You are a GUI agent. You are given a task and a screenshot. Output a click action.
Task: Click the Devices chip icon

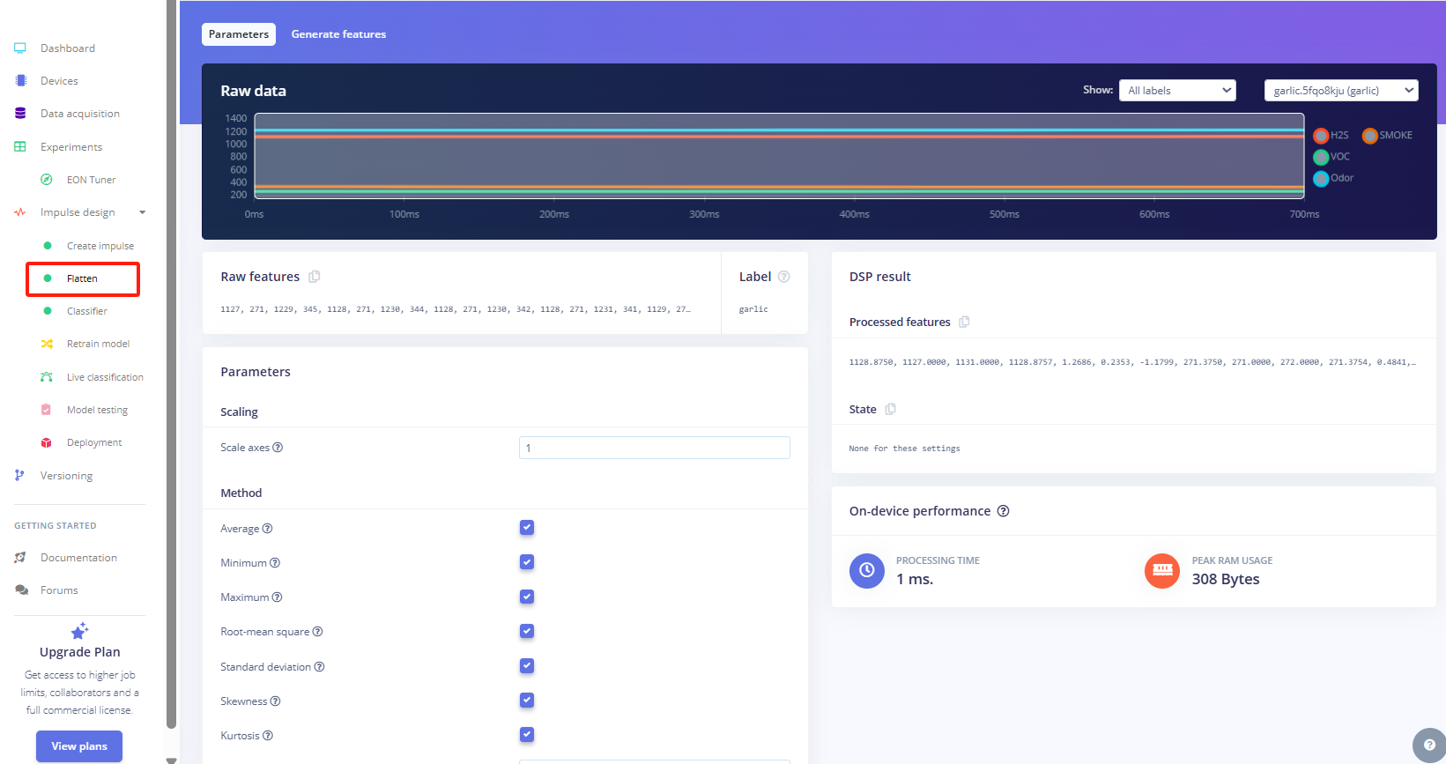click(x=20, y=81)
